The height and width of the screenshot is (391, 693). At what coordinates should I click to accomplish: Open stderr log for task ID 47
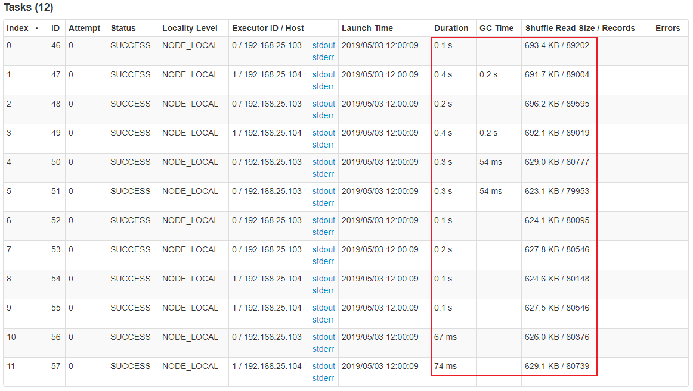point(323,86)
